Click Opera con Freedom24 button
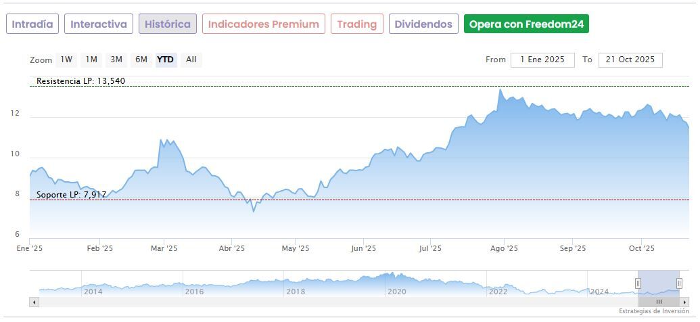 pos(526,24)
